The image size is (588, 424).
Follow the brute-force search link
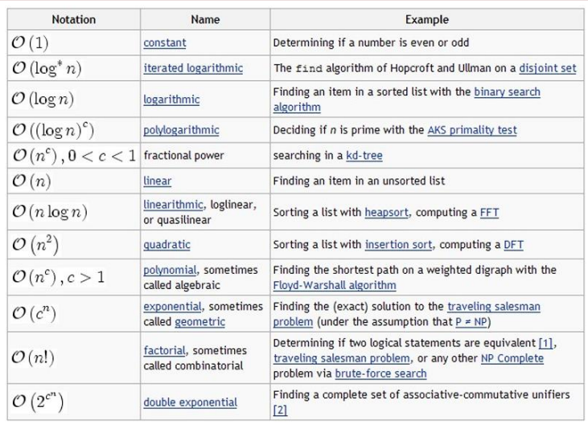tap(380, 373)
